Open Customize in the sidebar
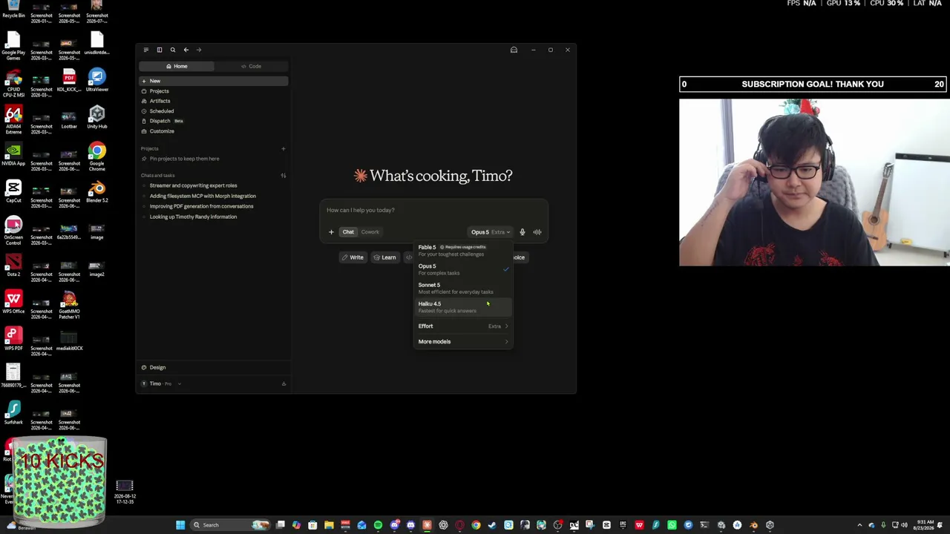Image resolution: width=950 pixels, height=534 pixels. pos(214,131)
